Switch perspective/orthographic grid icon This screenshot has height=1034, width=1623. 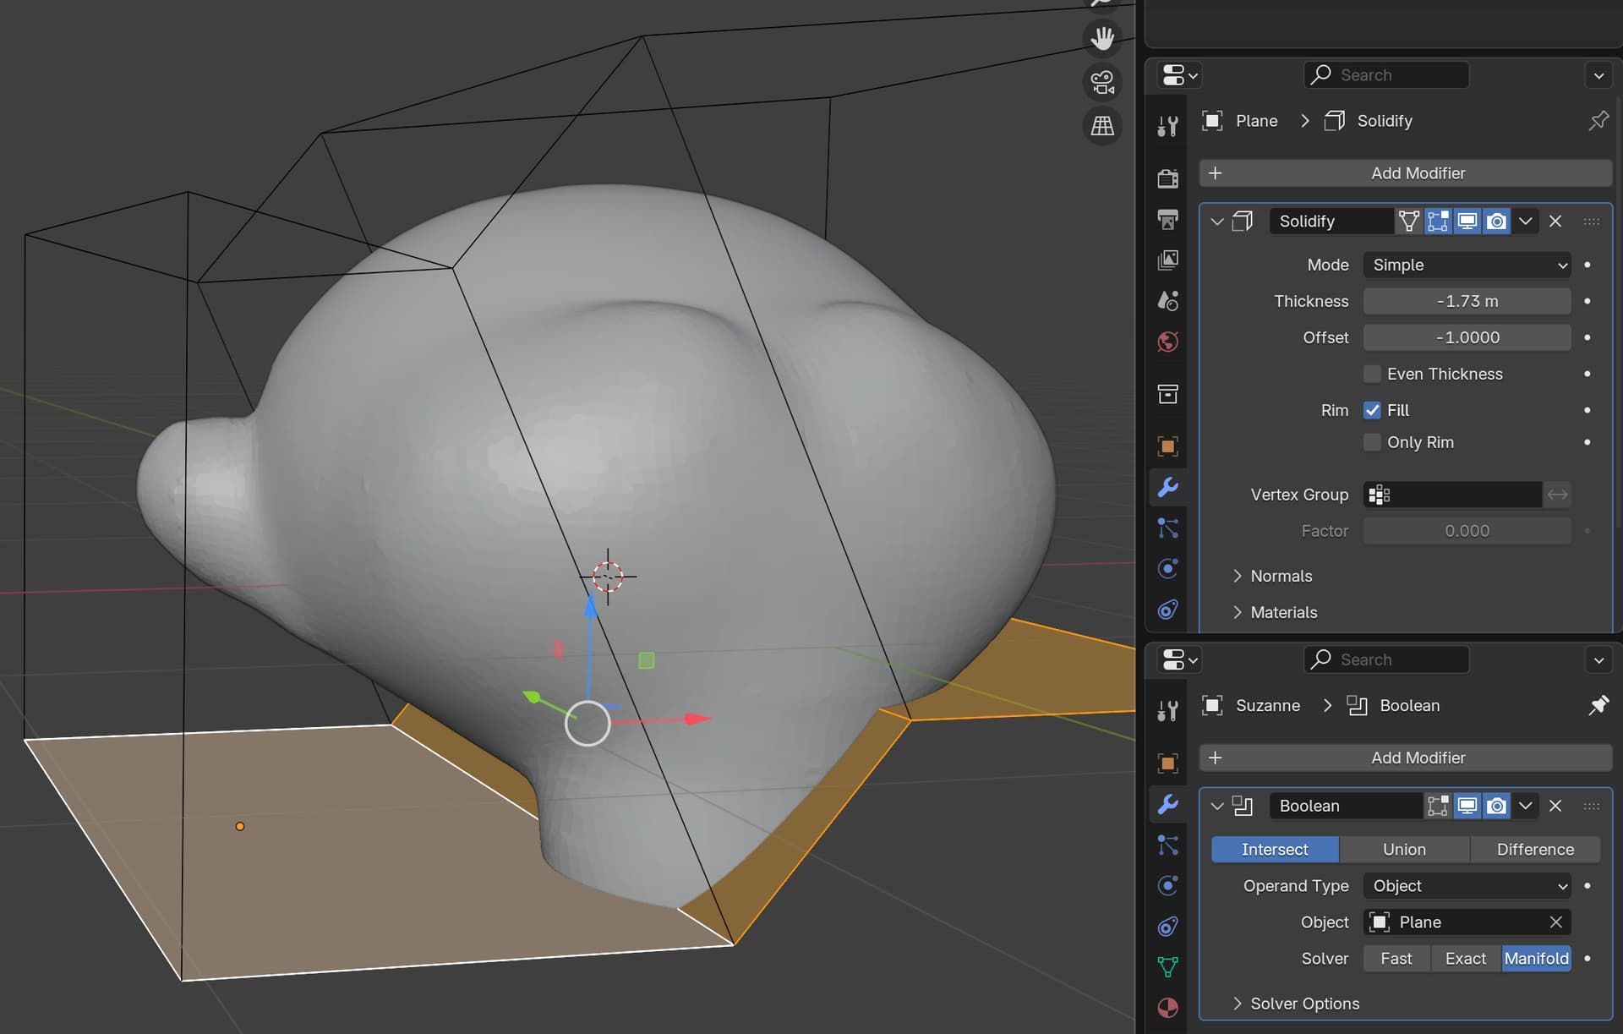pyautogui.click(x=1102, y=126)
